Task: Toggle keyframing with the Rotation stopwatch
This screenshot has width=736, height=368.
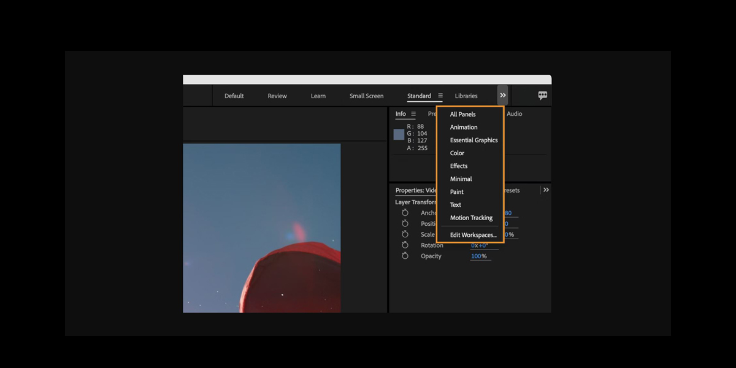Action: [405, 245]
